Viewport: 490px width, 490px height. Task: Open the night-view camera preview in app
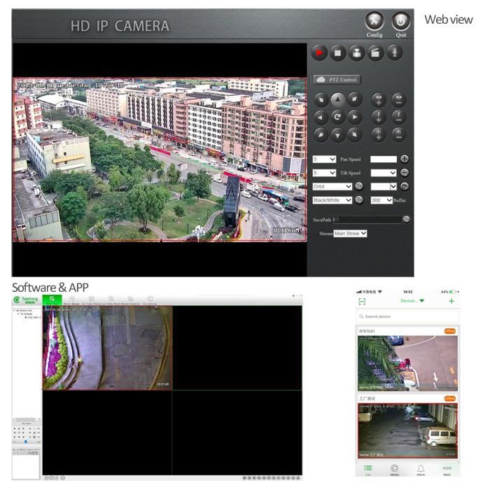coord(407,430)
